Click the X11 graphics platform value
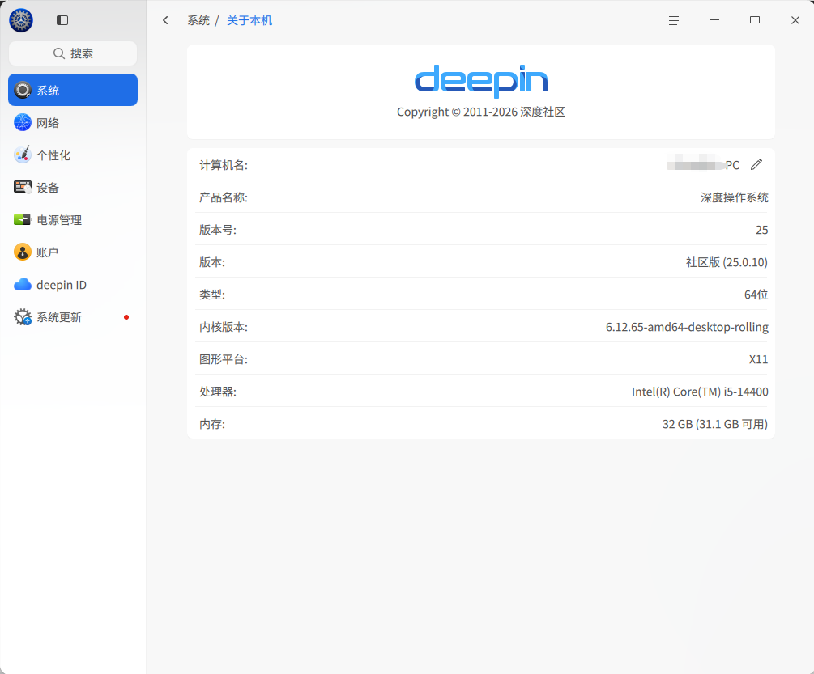The image size is (814, 674). pyautogui.click(x=758, y=359)
